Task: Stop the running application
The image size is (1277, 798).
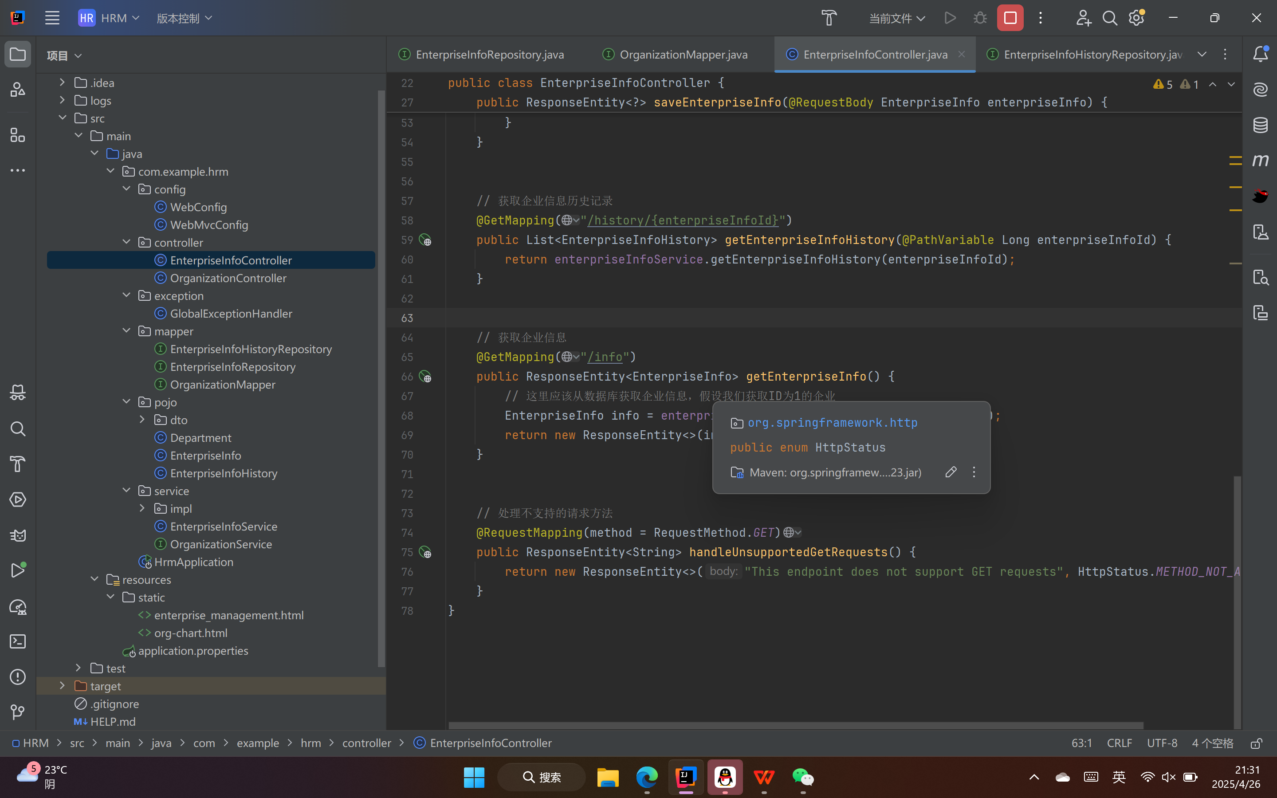Action: click(x=1010, y=18)
